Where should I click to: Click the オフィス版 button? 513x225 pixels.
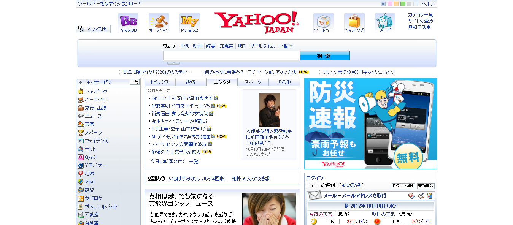(x=94, y=29)
